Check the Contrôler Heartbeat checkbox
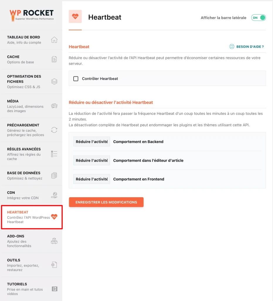 [x=76, y=79]
